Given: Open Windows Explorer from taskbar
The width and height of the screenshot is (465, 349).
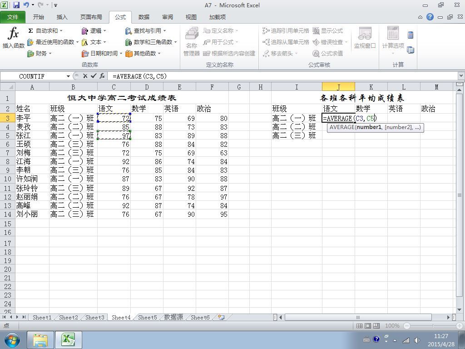Looking at the screenshot, I should click(40, 340).
